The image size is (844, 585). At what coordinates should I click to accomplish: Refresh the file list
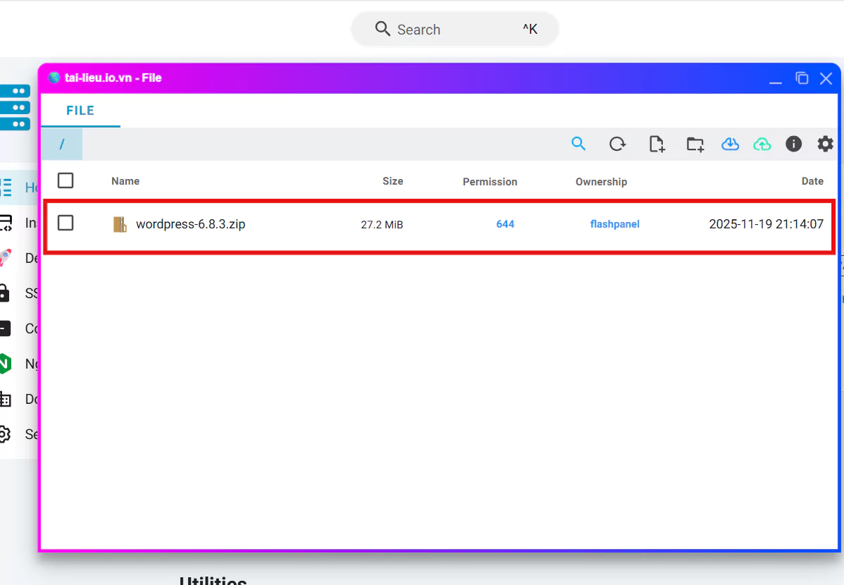[617, 144]
